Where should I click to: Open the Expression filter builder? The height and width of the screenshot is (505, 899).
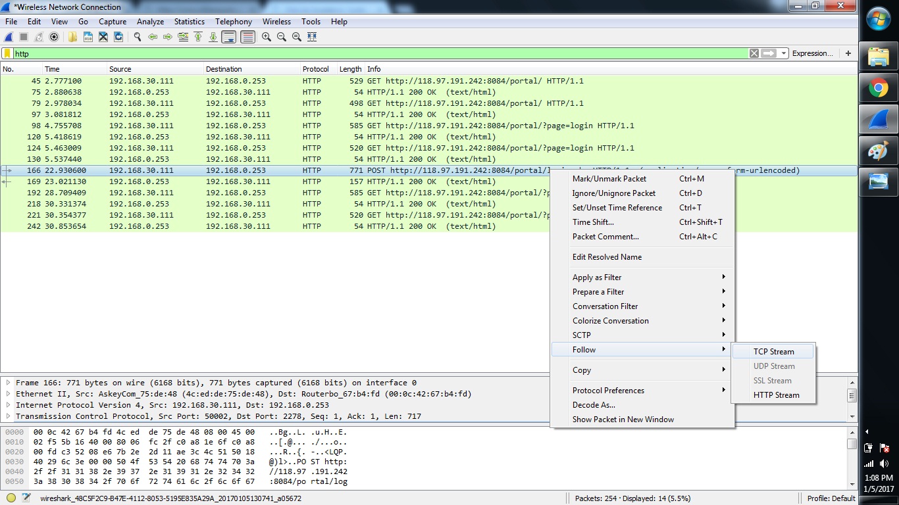pos(811,53)
